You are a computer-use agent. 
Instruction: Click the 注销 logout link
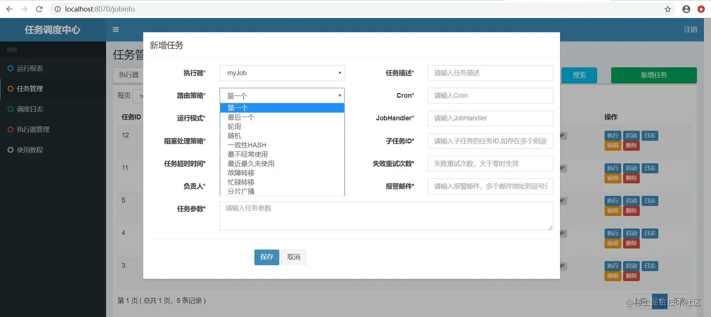690,30
